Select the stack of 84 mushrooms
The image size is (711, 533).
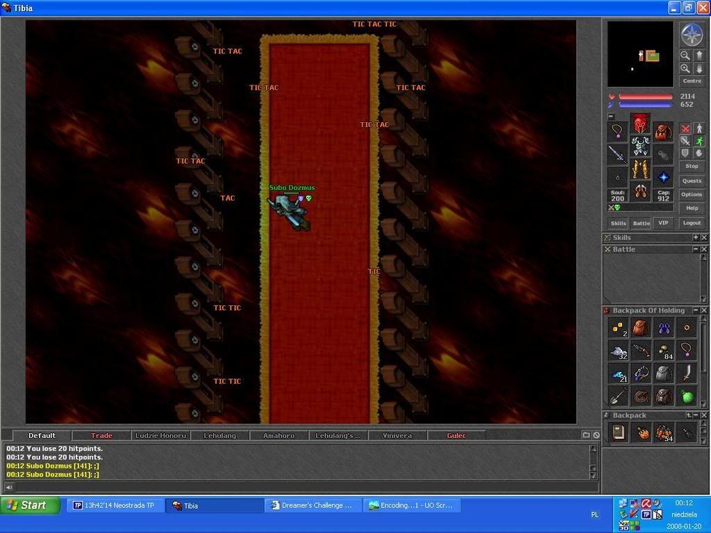(664, 350)
